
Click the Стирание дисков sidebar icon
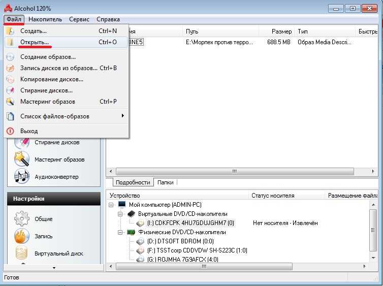point(22,143)
